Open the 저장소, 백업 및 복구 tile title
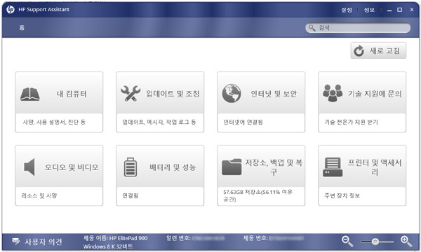 click(274, 167)
